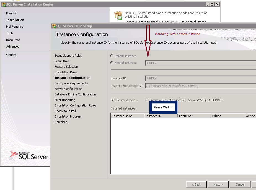Viewport: 256px width, 190px height.
Task: Select the Named instance radio button
Action: [112, 63]
